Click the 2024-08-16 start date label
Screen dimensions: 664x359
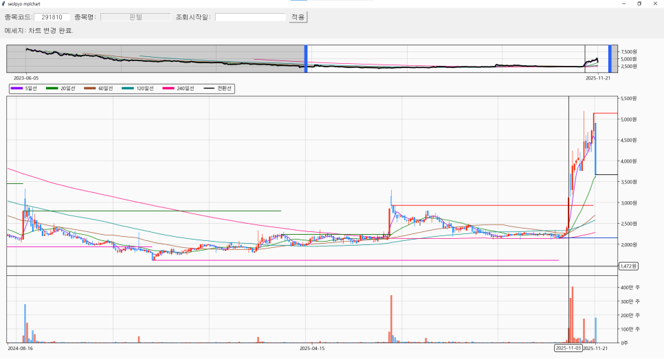[21, 349]
